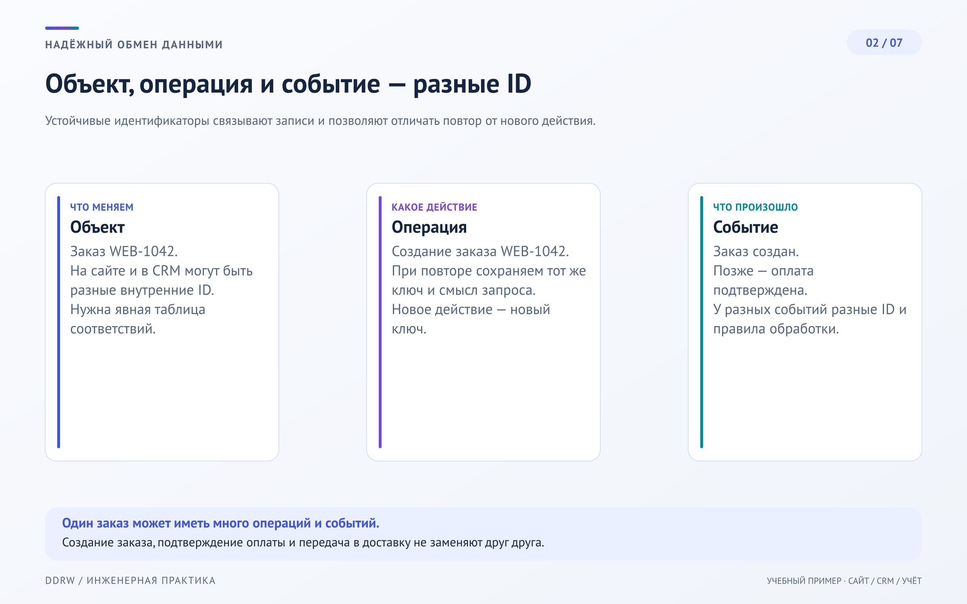
Task: Click the footer DDRW / ИНЖЕНЕРНАЯ ПРАКТИКА
Action: tap(130, 580)
